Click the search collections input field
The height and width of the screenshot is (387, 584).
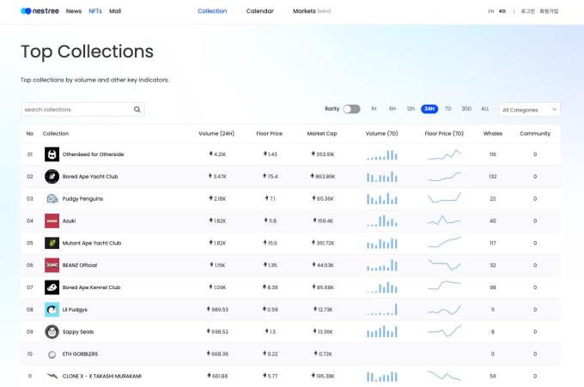pyautogui.click(x=76, y=110)
